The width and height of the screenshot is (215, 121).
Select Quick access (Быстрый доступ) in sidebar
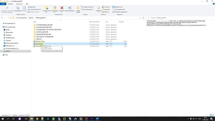[x=10, y=24]
